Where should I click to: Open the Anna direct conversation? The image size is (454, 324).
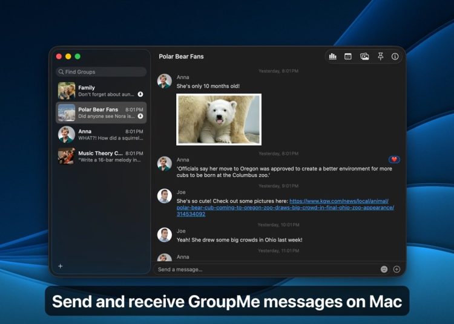pyautogui.click(x=101, y=134)
